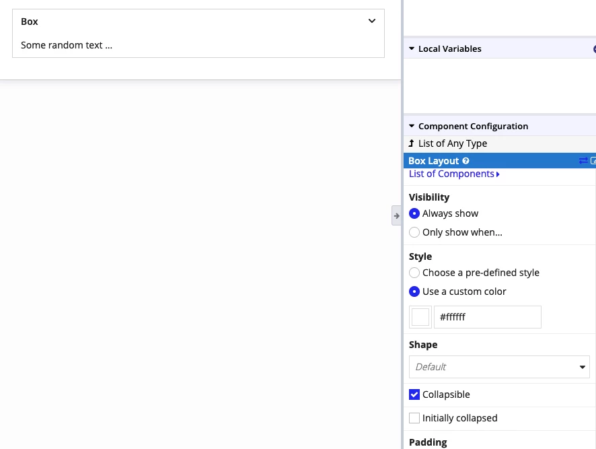Click the Visibility section heading
The width and height of the screenshot is (596, 449).
[429, 197]
